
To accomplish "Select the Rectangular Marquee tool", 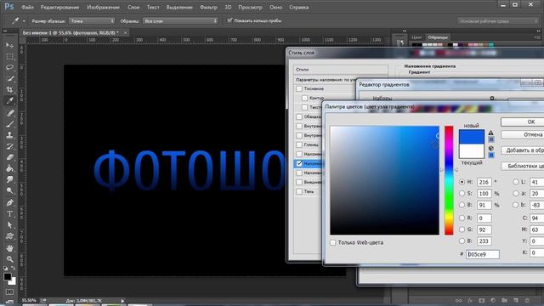I will 9,57.
